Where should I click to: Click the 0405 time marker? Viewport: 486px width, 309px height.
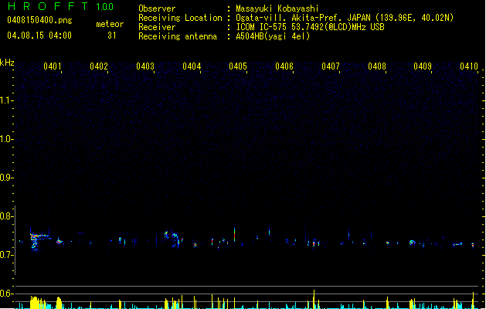coord(238,66)
